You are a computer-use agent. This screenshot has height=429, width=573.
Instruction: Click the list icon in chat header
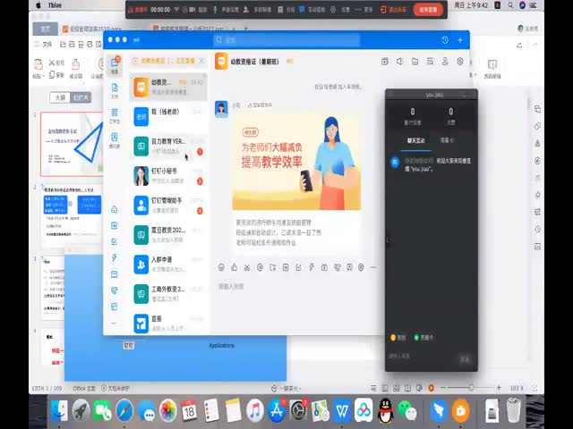tap(430, 62)
